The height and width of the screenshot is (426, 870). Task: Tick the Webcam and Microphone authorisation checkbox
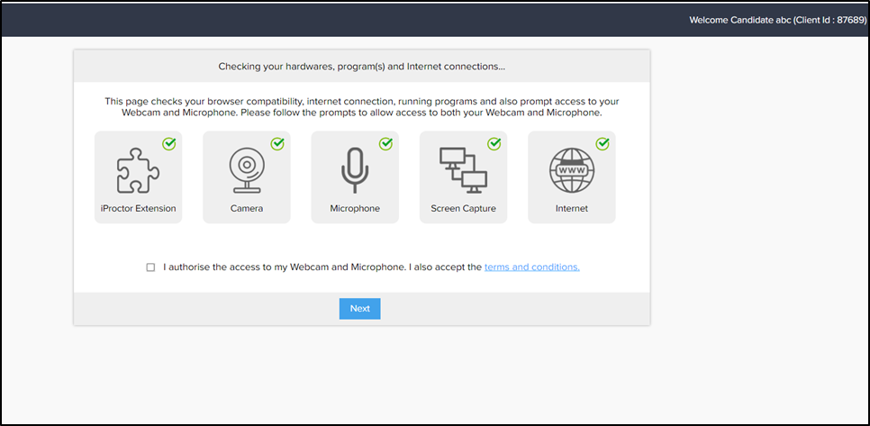(x=150, y=267)
